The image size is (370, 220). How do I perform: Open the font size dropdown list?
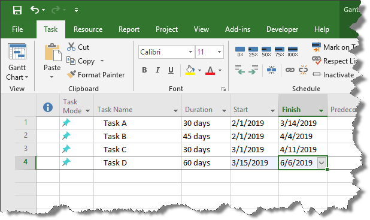(220, 52)
